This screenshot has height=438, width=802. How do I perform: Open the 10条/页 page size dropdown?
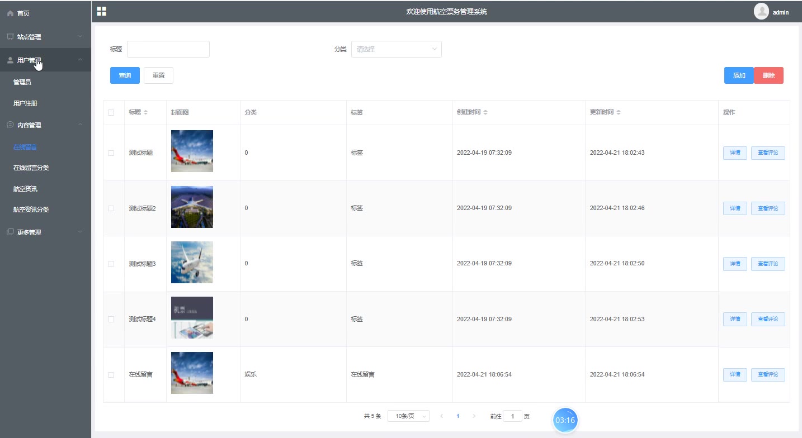tap(408, 416)
